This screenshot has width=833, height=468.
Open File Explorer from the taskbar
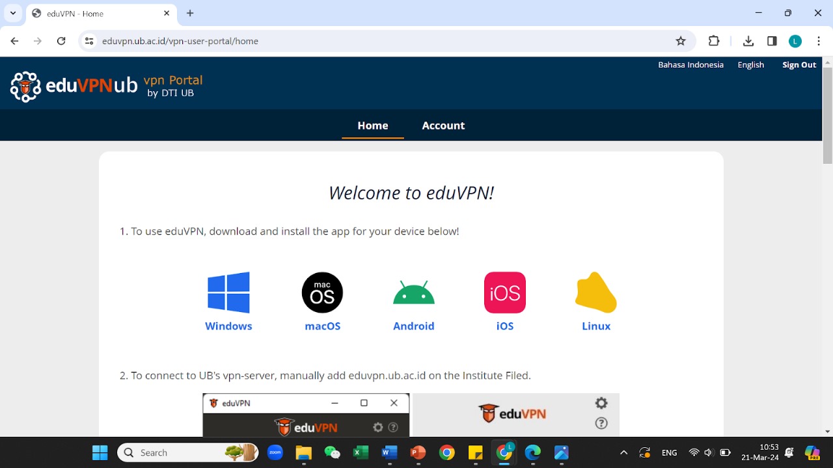pos(304,452)
